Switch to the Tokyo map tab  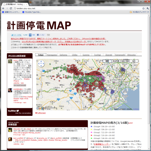tap(41, 55)
